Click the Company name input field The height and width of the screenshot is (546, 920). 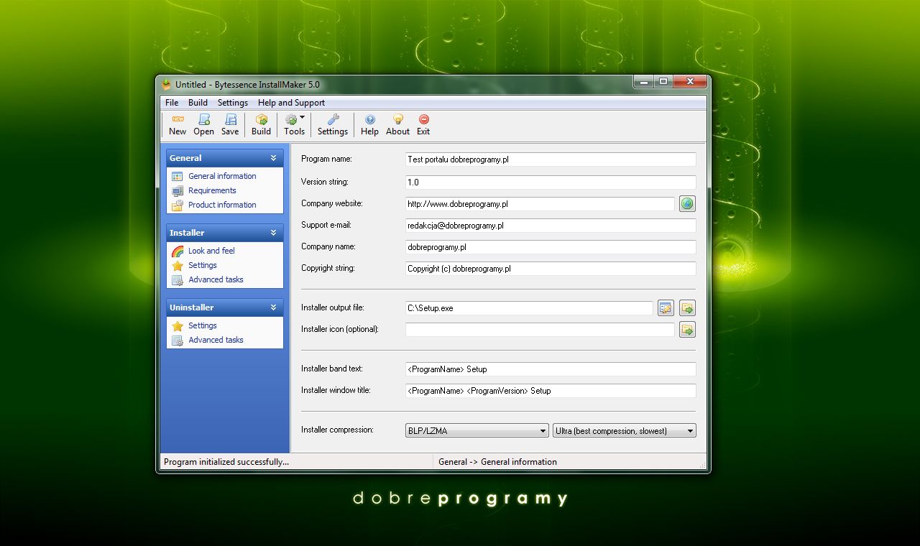pos(551,247)
